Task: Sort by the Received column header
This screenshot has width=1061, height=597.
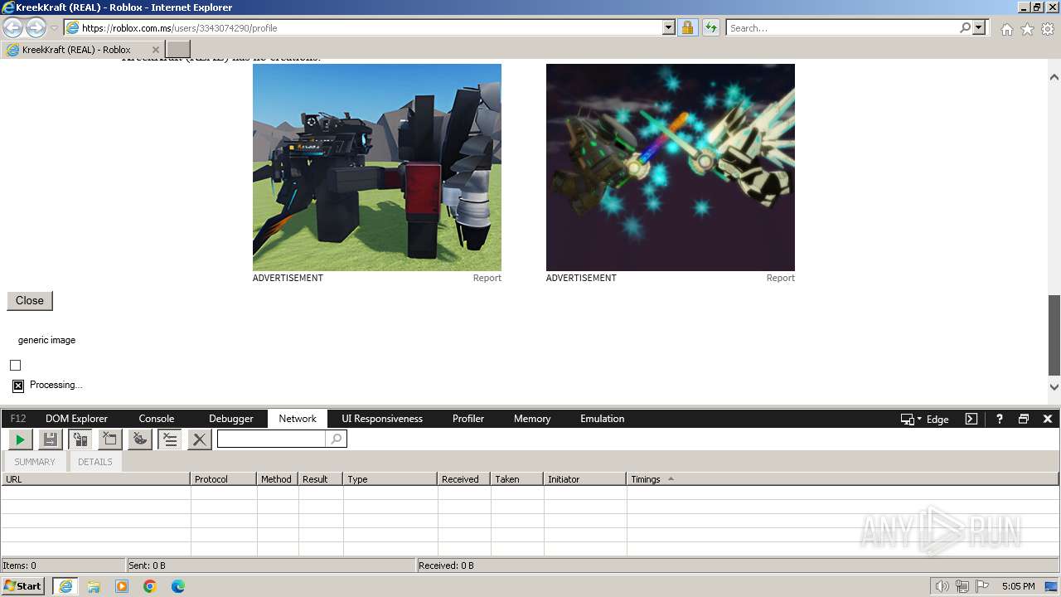Action: (x=464, y=479)
